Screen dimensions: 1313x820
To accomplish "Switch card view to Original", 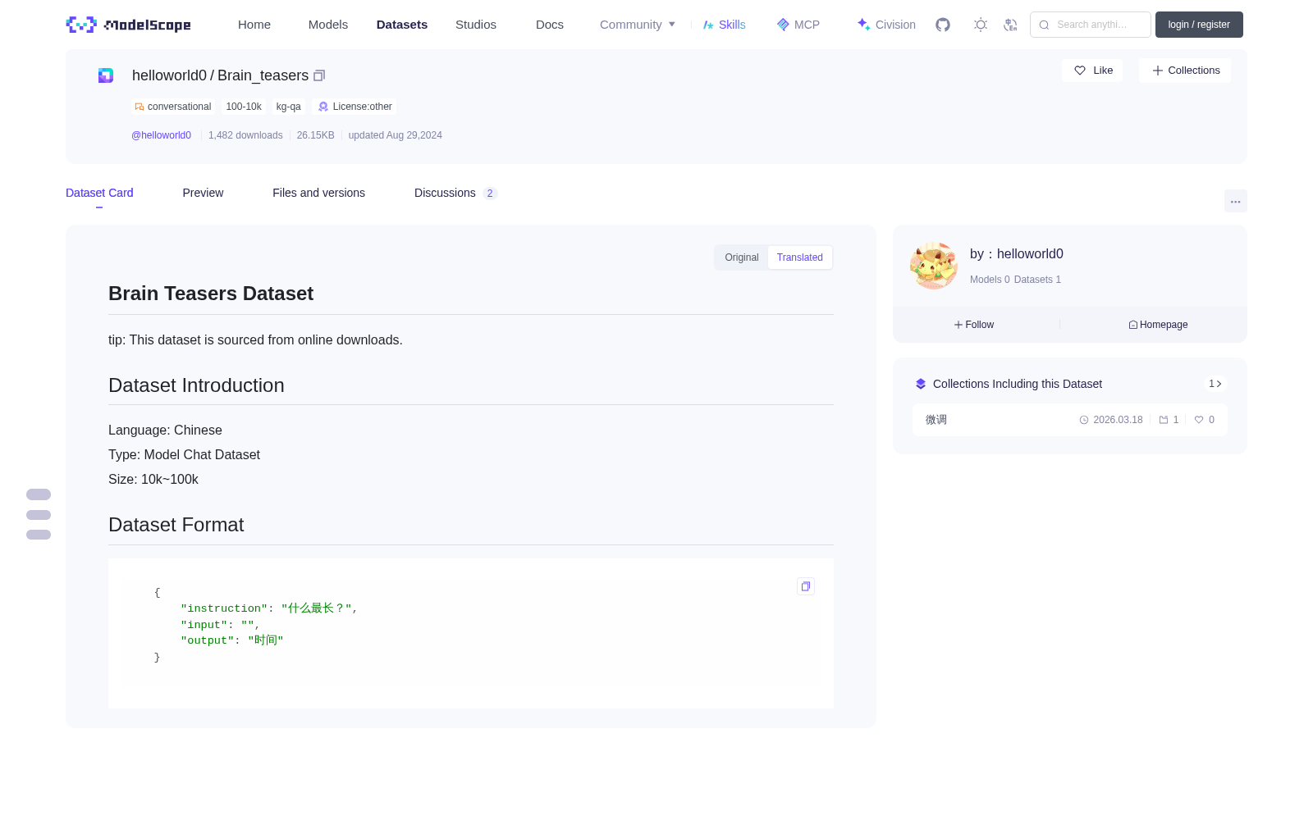I will point(742,257).
